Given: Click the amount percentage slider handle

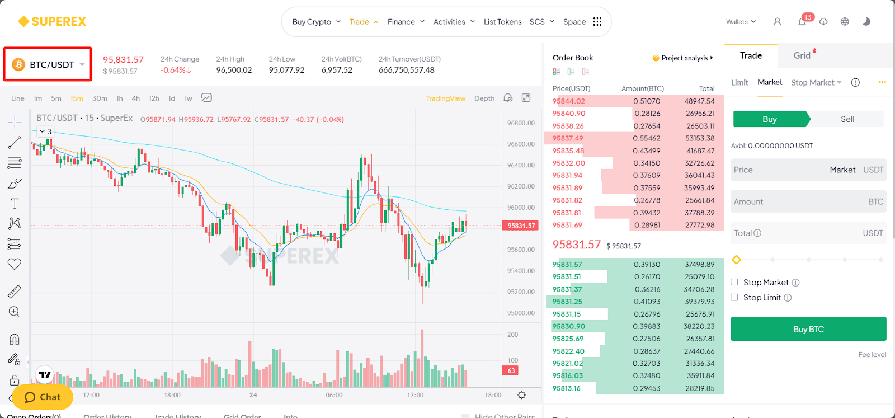Looking at the screenshot, I should tap(736, 260).
